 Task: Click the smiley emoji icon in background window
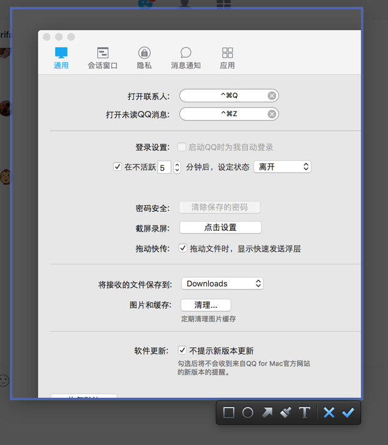pos(4,381)
